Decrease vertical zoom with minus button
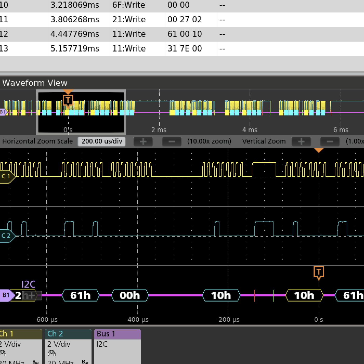364x364 pixels. (x=330, y=142)
